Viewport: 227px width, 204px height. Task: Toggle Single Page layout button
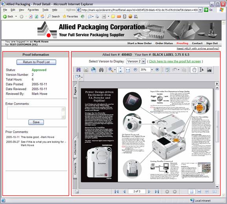[x=192, y=191]
